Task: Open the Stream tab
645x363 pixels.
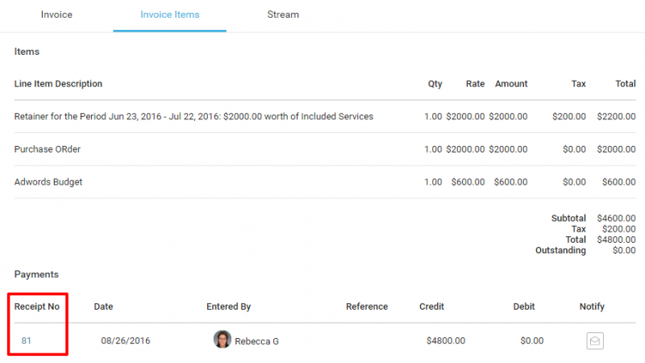Action: 283,15
